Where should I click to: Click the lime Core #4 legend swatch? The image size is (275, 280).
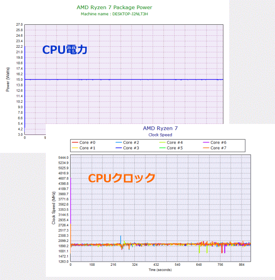tap(162, 142)
